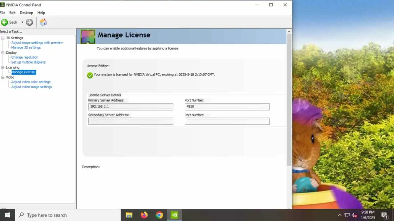Click the muted volume tray icon
Image resolution: width=394 pixels, height=221 pixels.
pos(354,215)
